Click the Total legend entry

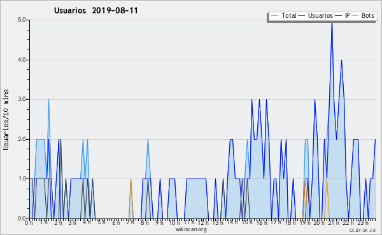click(283, 15)
